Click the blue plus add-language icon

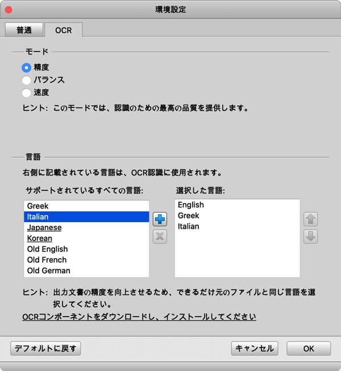160,219
